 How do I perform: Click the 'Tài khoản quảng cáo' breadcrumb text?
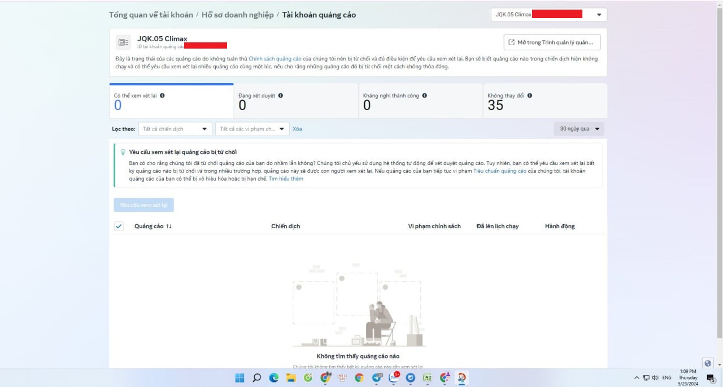click(319, 15)
